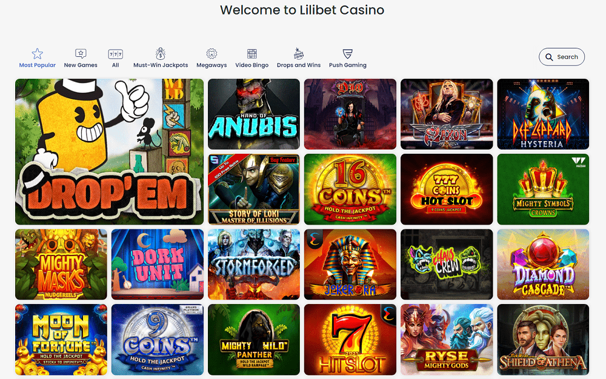Image resolution: width=606 pixels, height=379 pixels.
Task: Open the Drops and Wins icon
Action: point(299,54)
